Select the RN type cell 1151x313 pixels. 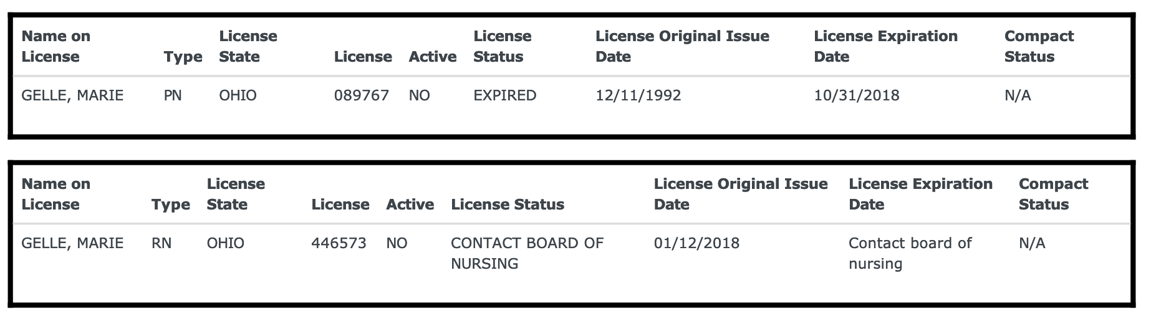pyautogui.click(x=161, y=243)
